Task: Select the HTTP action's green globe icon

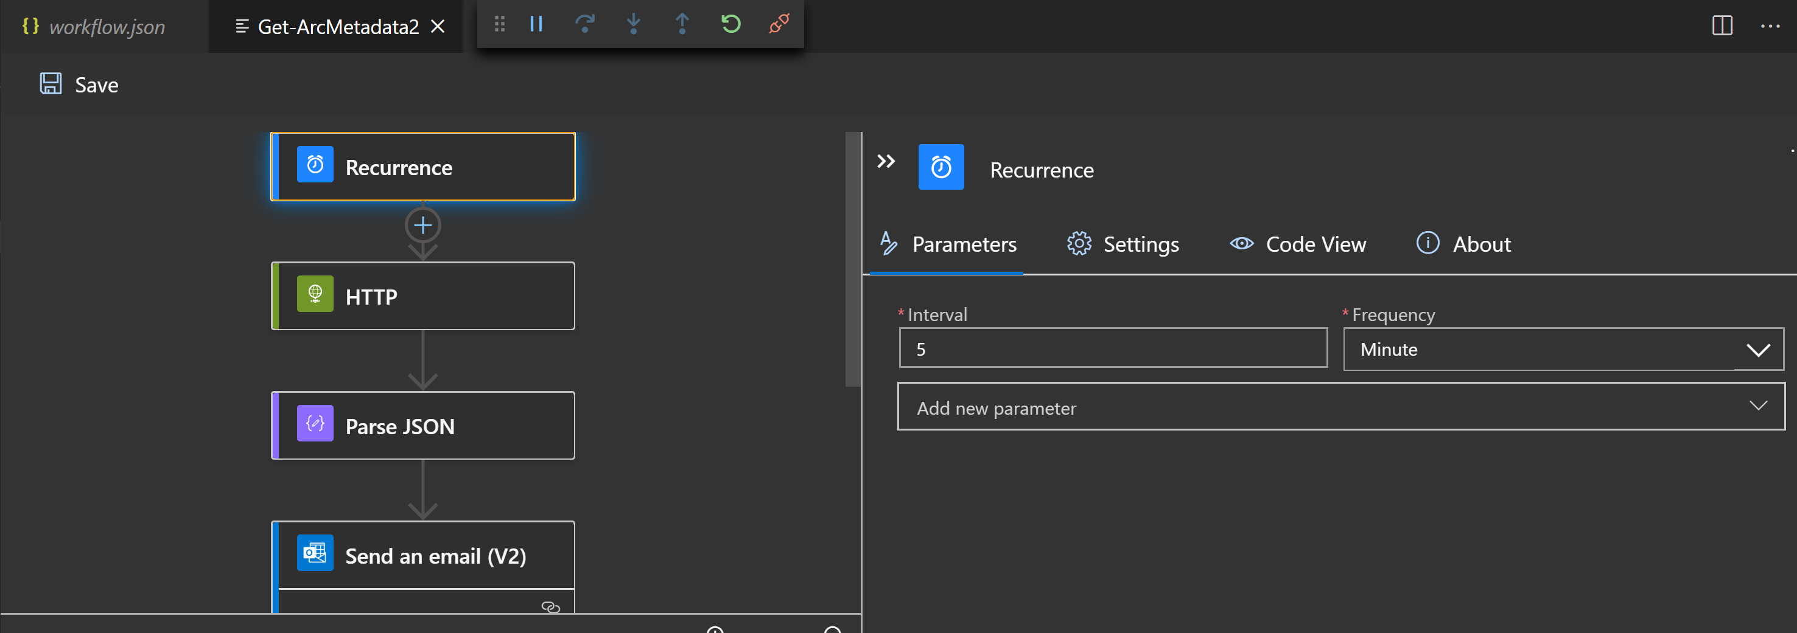Action: pos(315,294)
